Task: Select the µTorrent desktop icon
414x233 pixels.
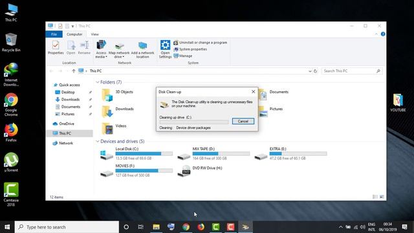Action: (11, 162)
